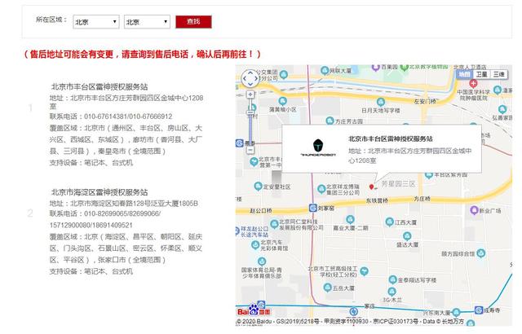522x334 pixels.
Task: Click the 金泰隆达写字楼 map marker
Action: [x=393, y=279]
